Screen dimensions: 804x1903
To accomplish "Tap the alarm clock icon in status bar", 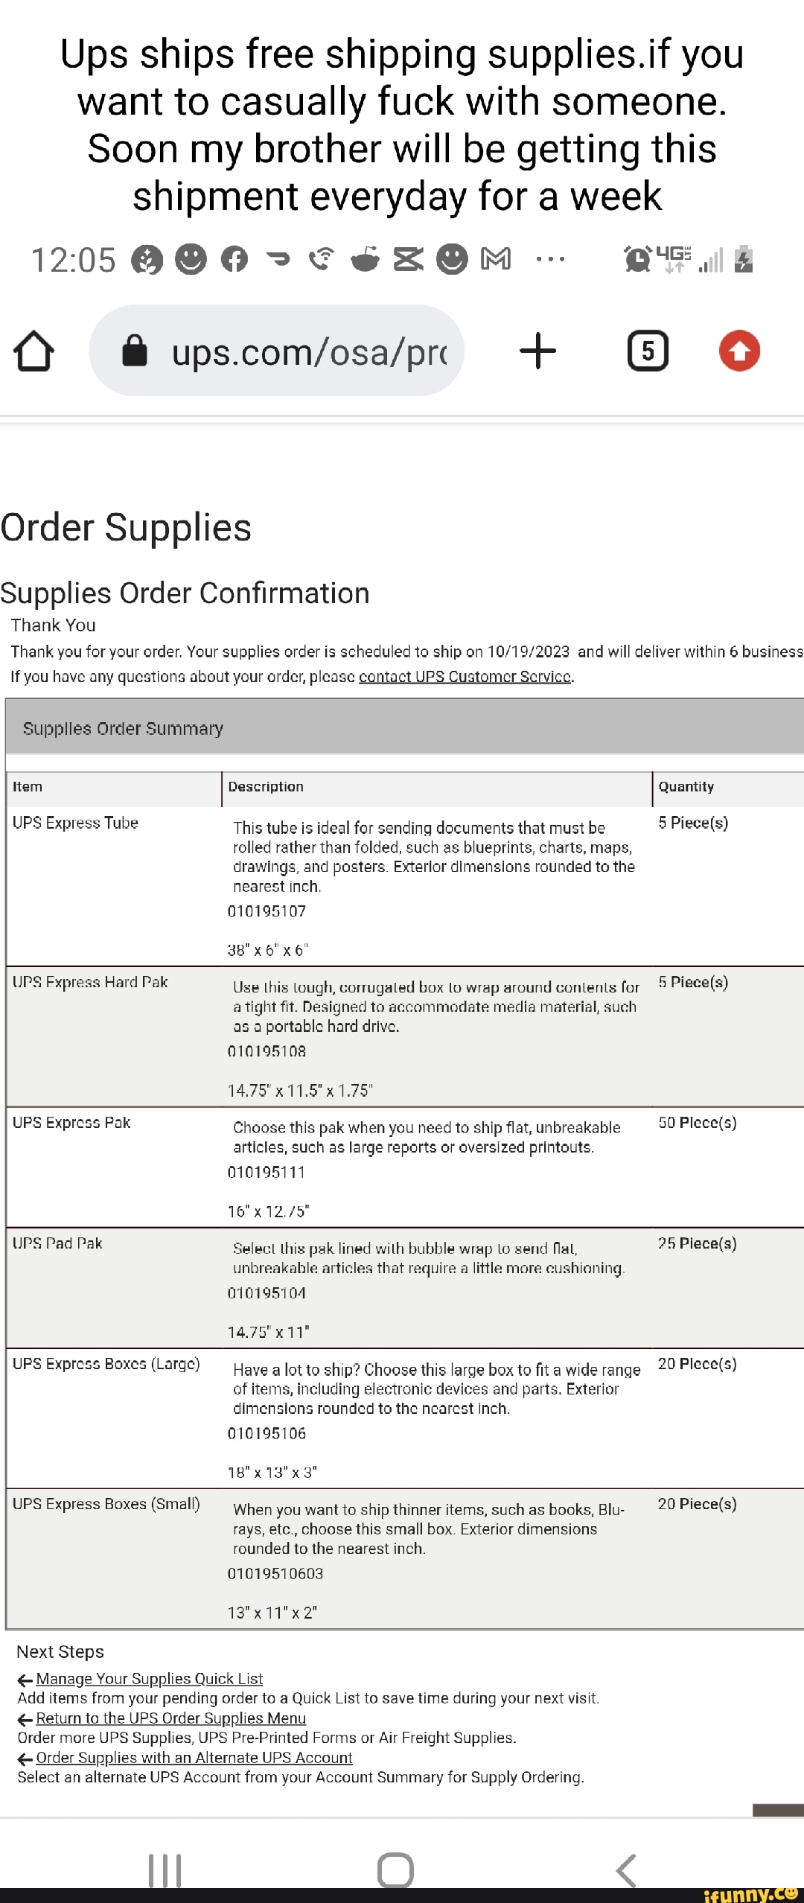I will click(x=638, y=261).
